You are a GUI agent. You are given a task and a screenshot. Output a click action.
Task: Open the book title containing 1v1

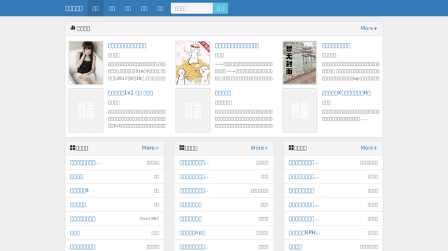tap(131, 93)
